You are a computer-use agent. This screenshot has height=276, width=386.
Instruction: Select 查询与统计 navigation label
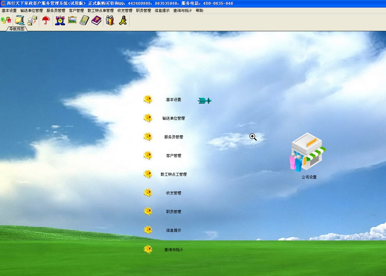coord(174,249)
